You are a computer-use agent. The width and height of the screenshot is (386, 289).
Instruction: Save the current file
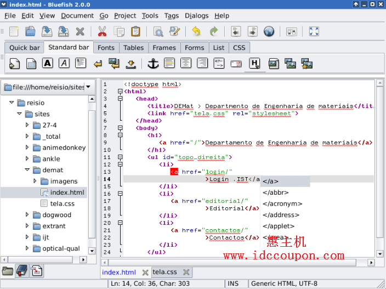point(47,31)
